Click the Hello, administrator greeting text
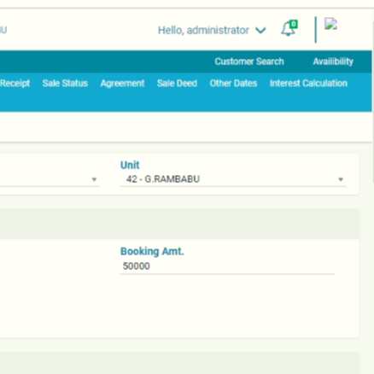Image resolution: width=374 pixels, height=374 pixels. coord(203,30)
